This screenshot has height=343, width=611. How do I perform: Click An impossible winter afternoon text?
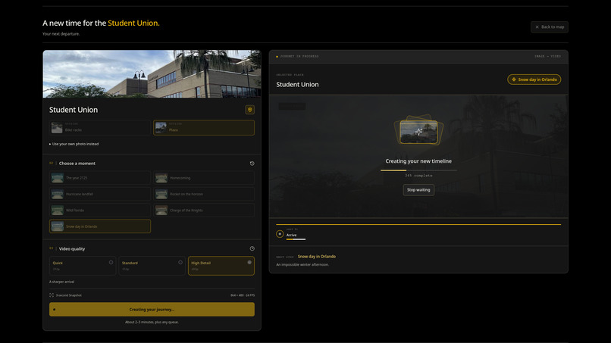pos(302,265)
